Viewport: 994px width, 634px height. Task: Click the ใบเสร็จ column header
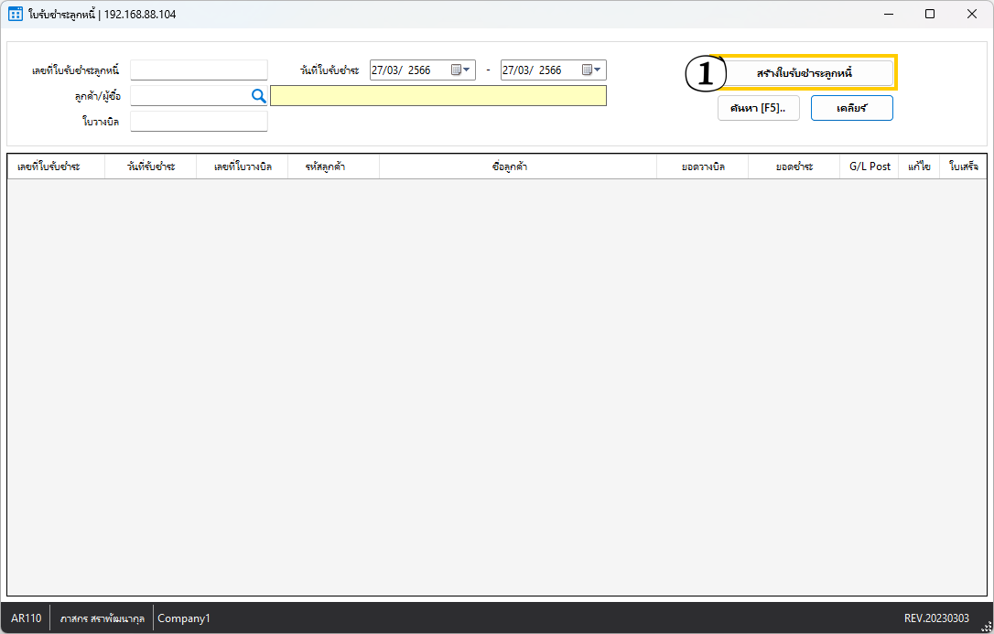pos(963,167)
